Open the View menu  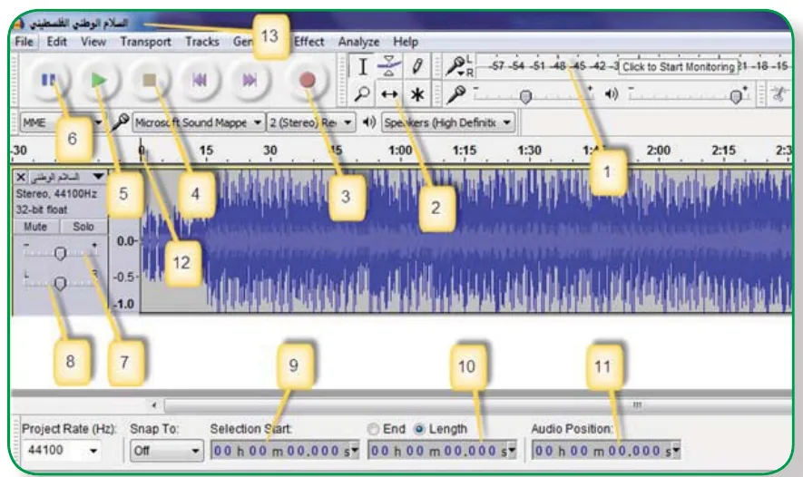93,42
